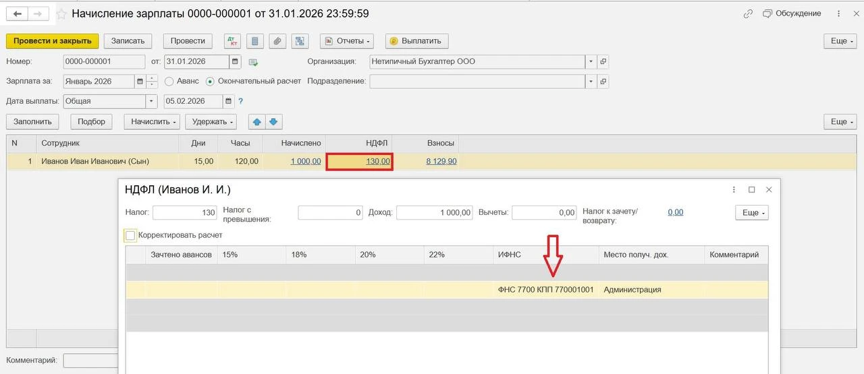Open Обсуждение discussion panel
This screenshot has width=864, height=374.
(792, 13)
